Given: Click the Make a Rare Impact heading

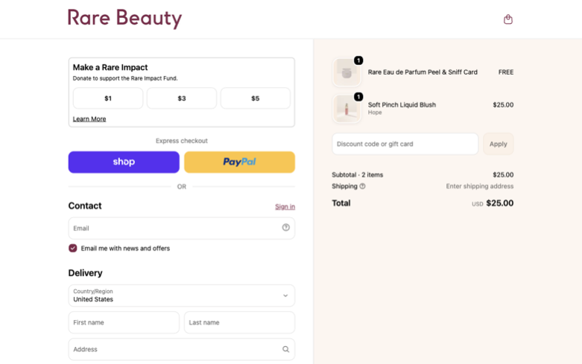Looking at the screenshot, I should click(x=110, y=67).
